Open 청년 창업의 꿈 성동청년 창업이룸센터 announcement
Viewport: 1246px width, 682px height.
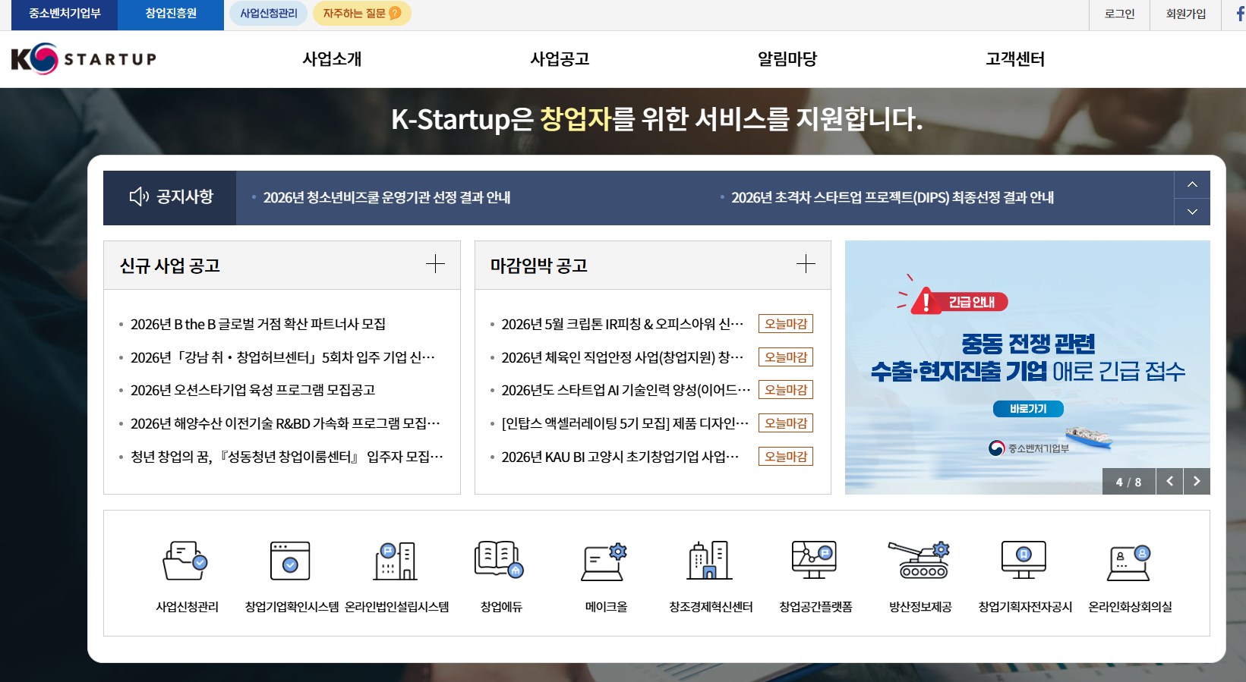pyautogui.click(x=286, y=457)
